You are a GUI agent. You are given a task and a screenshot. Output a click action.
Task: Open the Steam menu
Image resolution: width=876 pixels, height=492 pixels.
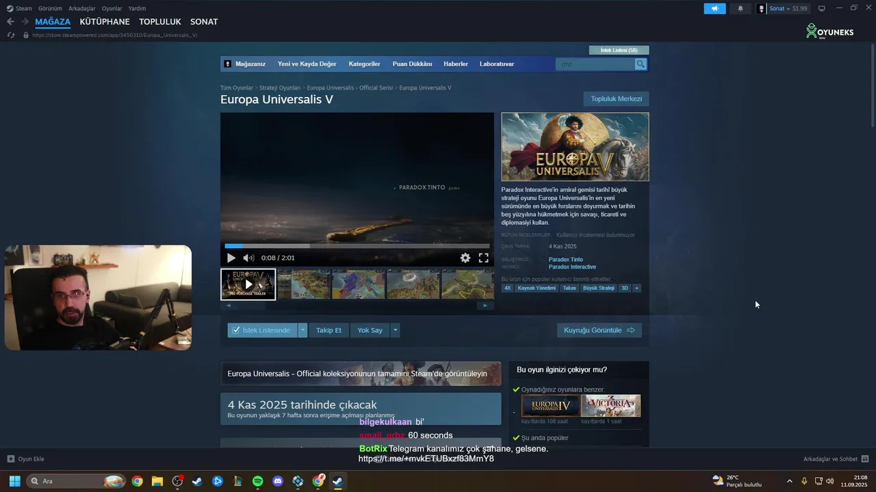click(18, 8)
